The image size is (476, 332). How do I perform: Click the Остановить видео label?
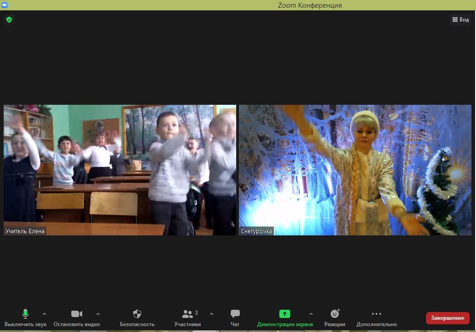pyautogui.click(x=77, y=324)
